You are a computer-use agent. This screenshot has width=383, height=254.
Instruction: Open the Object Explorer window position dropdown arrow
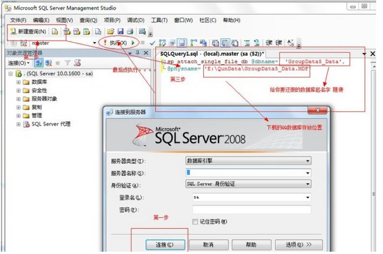pyautogui.click(x=130, y=53)
